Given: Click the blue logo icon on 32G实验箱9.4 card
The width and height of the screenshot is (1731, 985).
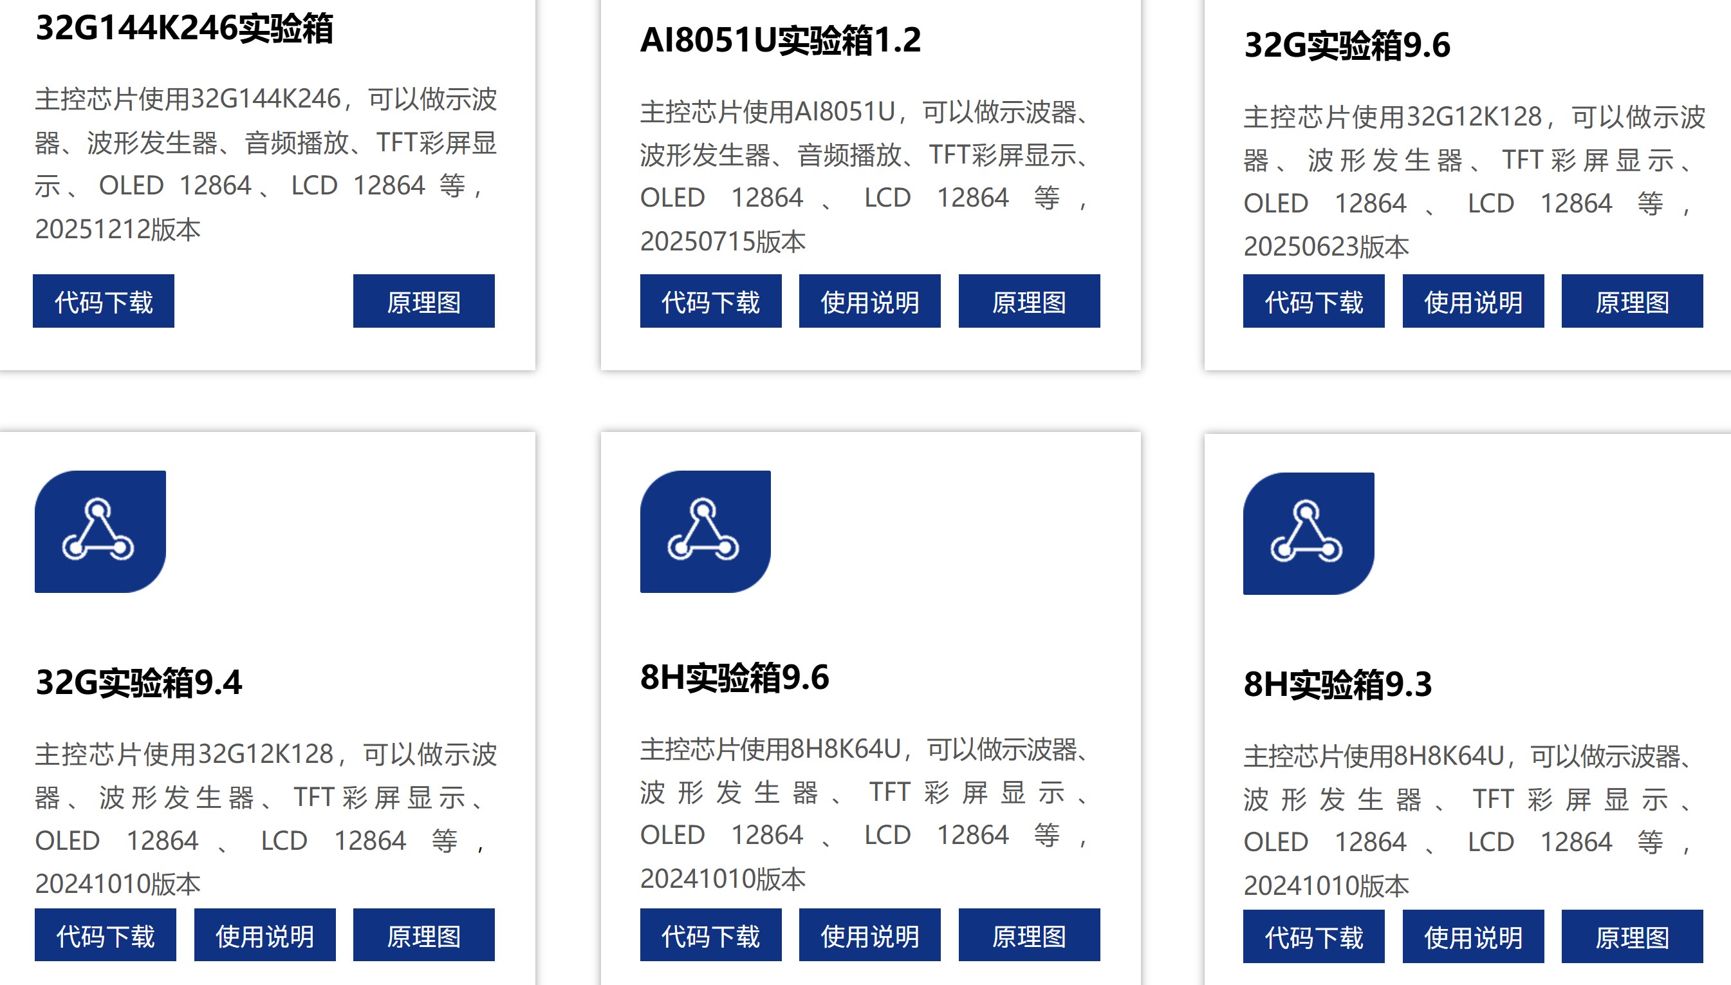Looking at the screenshot, I should pyautogui.click(x=100, y=530).
